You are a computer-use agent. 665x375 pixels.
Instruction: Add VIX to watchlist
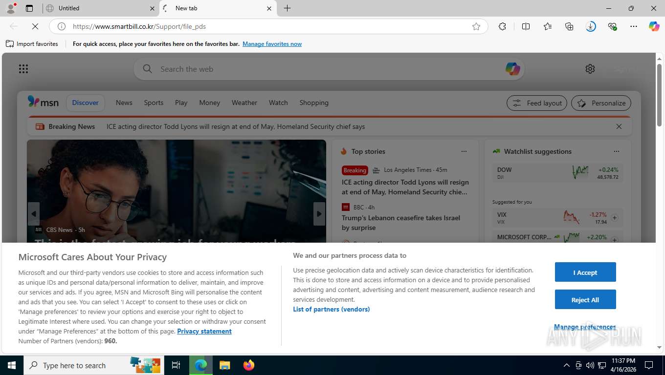615,218
